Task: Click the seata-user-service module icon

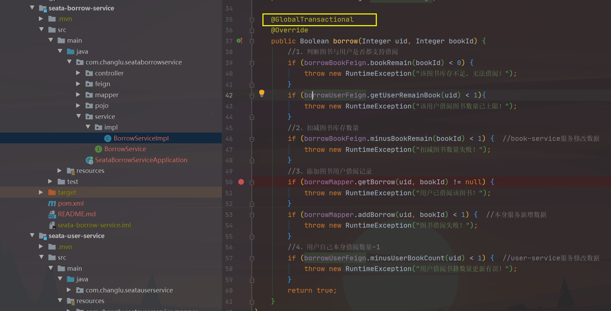Action: (x=43, y=236)
